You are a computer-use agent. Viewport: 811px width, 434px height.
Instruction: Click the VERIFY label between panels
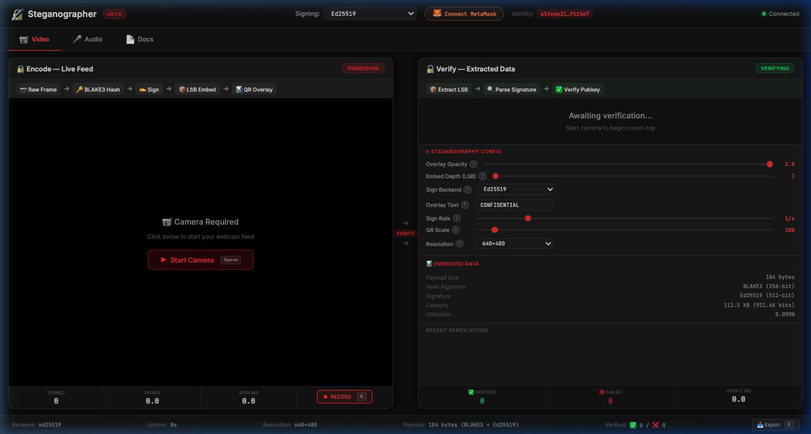click(405, 233)
